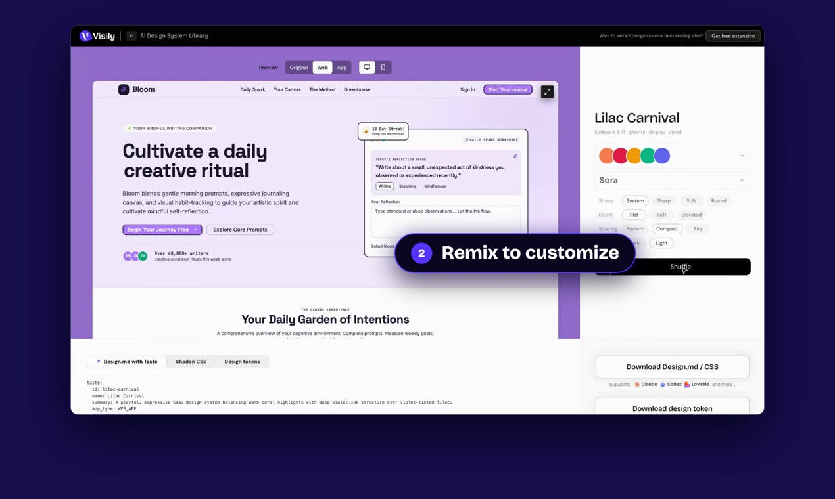Click 'Your Mindful Writing Companion' badge
Viewport: 835px width, 499px height.
click(x=170, y=129)
